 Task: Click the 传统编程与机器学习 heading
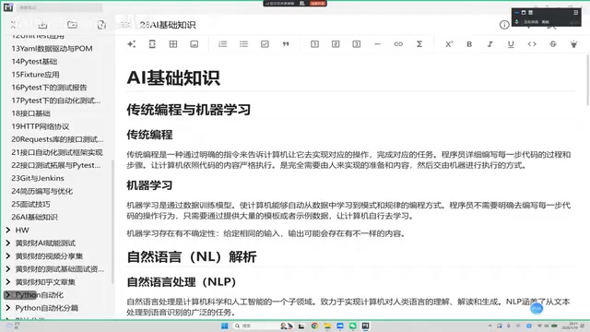[x=188, y=110]
